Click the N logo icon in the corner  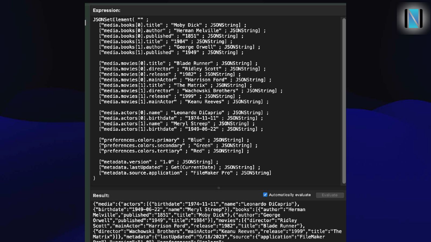click(413, 18)
